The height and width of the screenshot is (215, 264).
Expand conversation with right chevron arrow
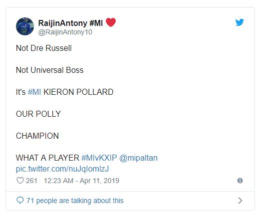pyautogui.click(x=240, y=201)
